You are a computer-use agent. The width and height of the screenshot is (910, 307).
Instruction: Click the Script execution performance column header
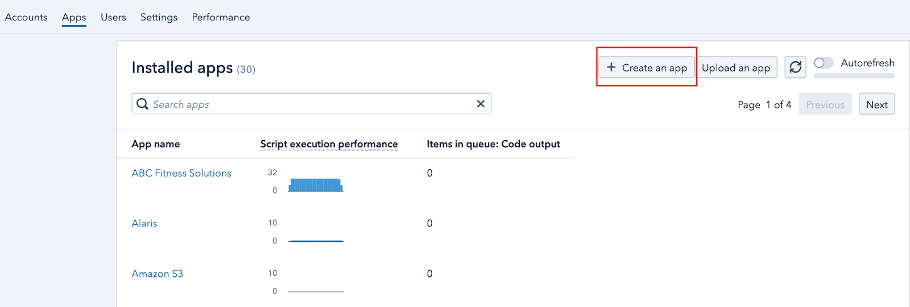[x=329, y=144]
